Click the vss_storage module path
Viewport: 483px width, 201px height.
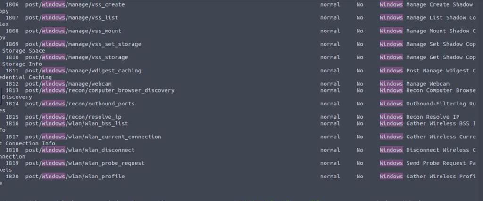point(76,57)
